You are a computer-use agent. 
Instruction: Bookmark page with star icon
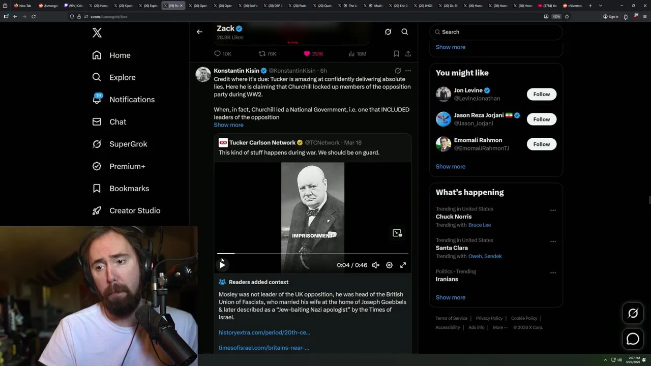(567, 16)
